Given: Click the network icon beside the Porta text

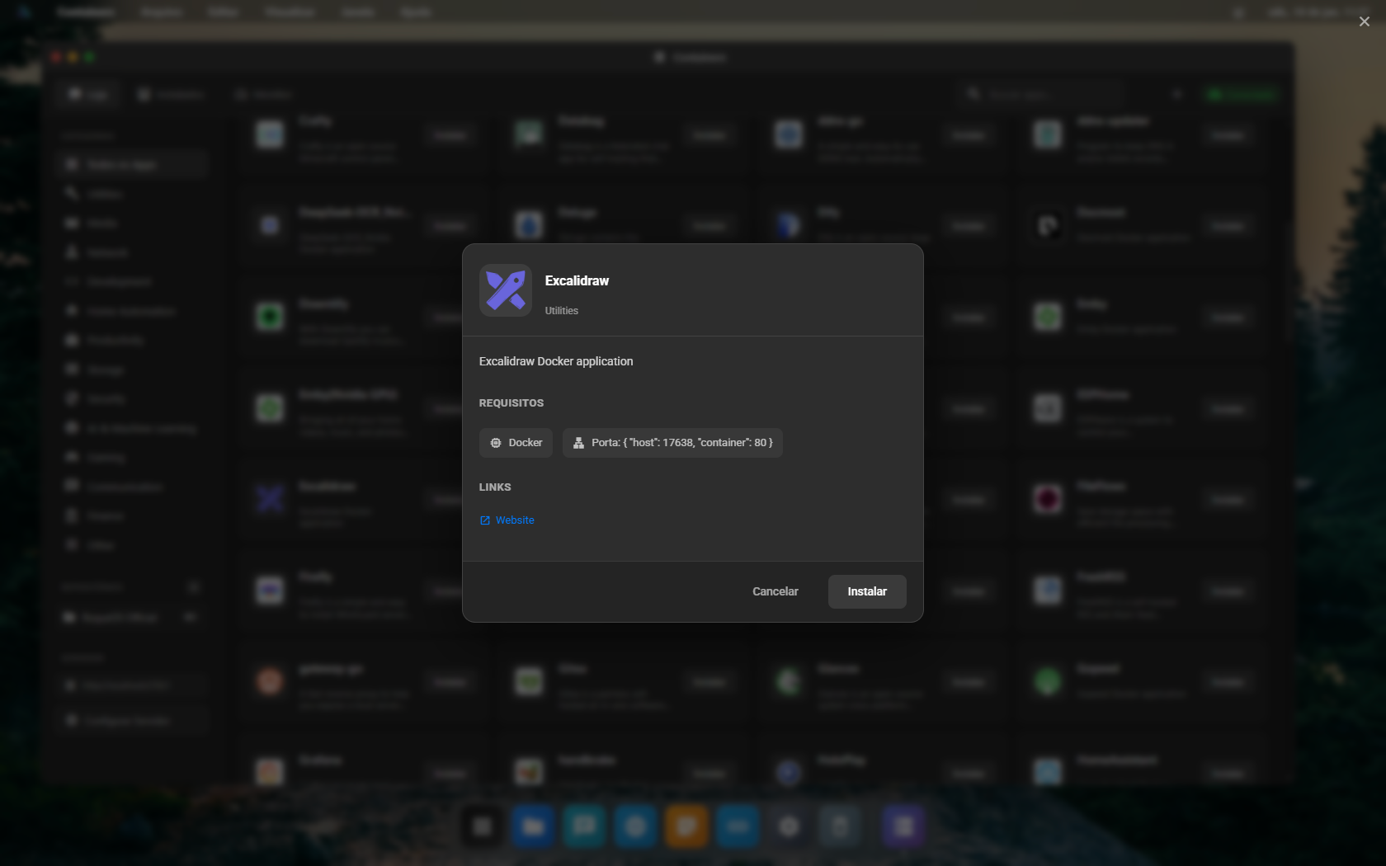Looking at the screenshot, I should click(x=578, y=443).
